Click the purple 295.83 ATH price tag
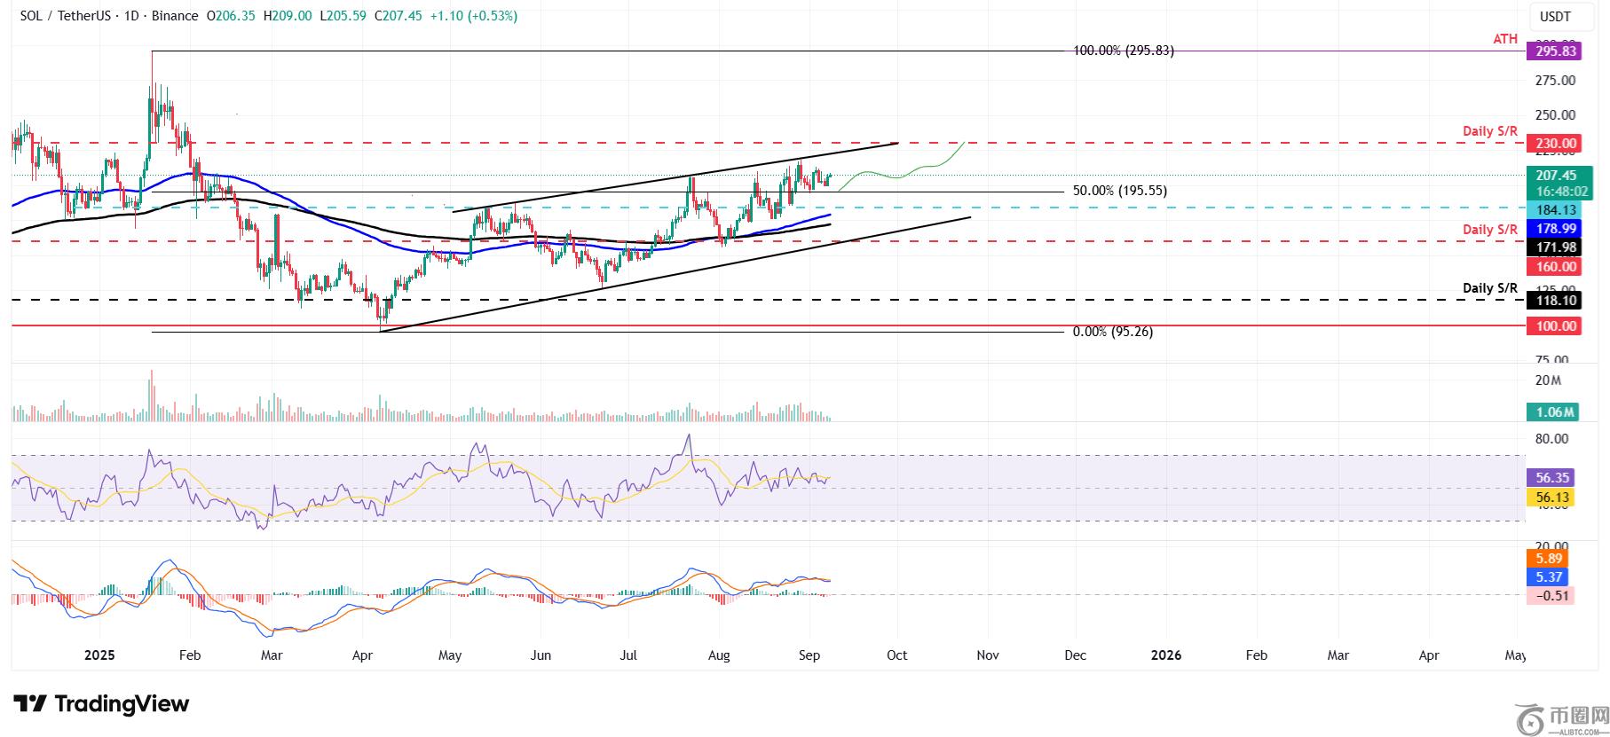 pyautogui.click(x=1556, y=51)
